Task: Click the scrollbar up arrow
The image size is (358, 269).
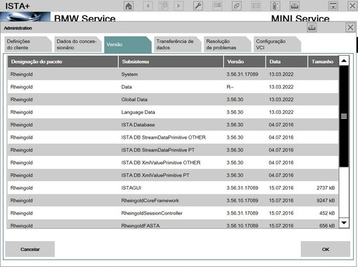Action: [344, 61]
